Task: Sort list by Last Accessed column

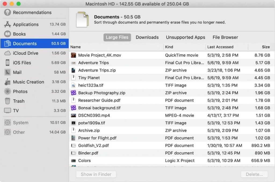Action: (220, 47)
